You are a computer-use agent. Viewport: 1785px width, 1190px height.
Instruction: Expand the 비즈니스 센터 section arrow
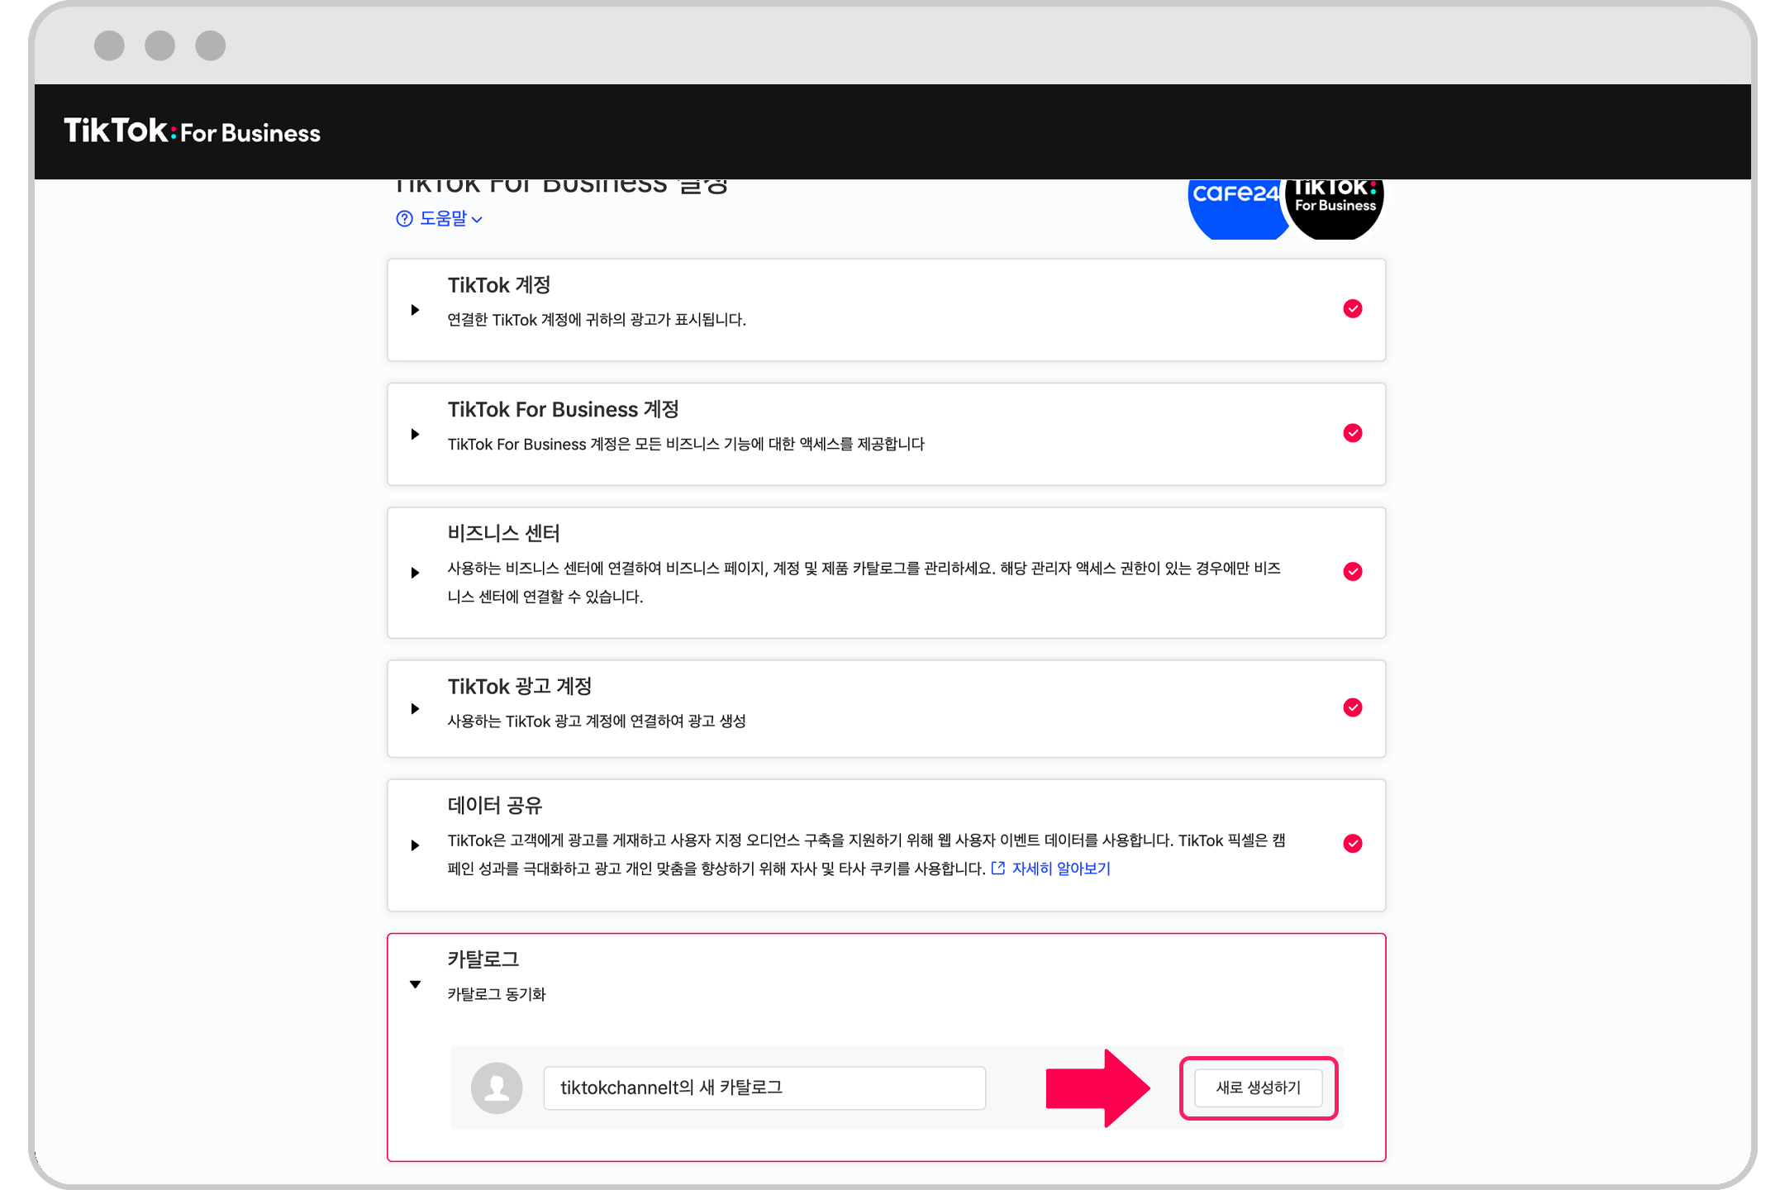click(415, 573)
